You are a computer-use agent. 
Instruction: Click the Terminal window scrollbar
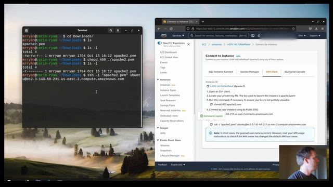(142, 81)
